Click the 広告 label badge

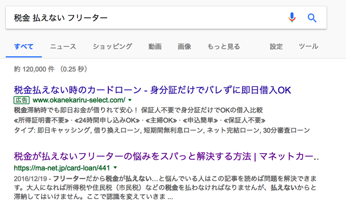click(x=22, y=100)
